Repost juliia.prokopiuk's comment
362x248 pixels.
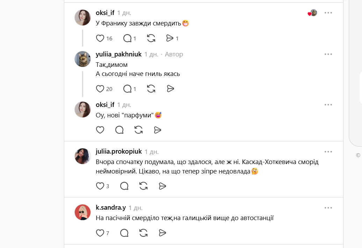(x=144, y=186)
